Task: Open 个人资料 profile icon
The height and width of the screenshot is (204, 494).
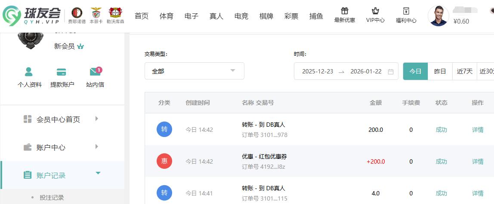Action: tap(29, 72)
